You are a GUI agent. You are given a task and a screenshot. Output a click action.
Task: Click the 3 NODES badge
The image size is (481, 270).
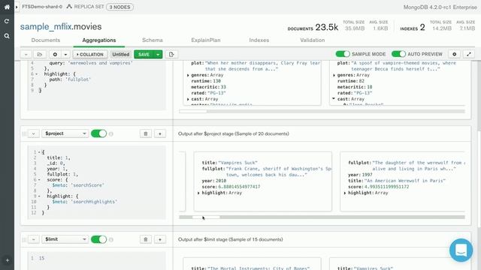119,7
